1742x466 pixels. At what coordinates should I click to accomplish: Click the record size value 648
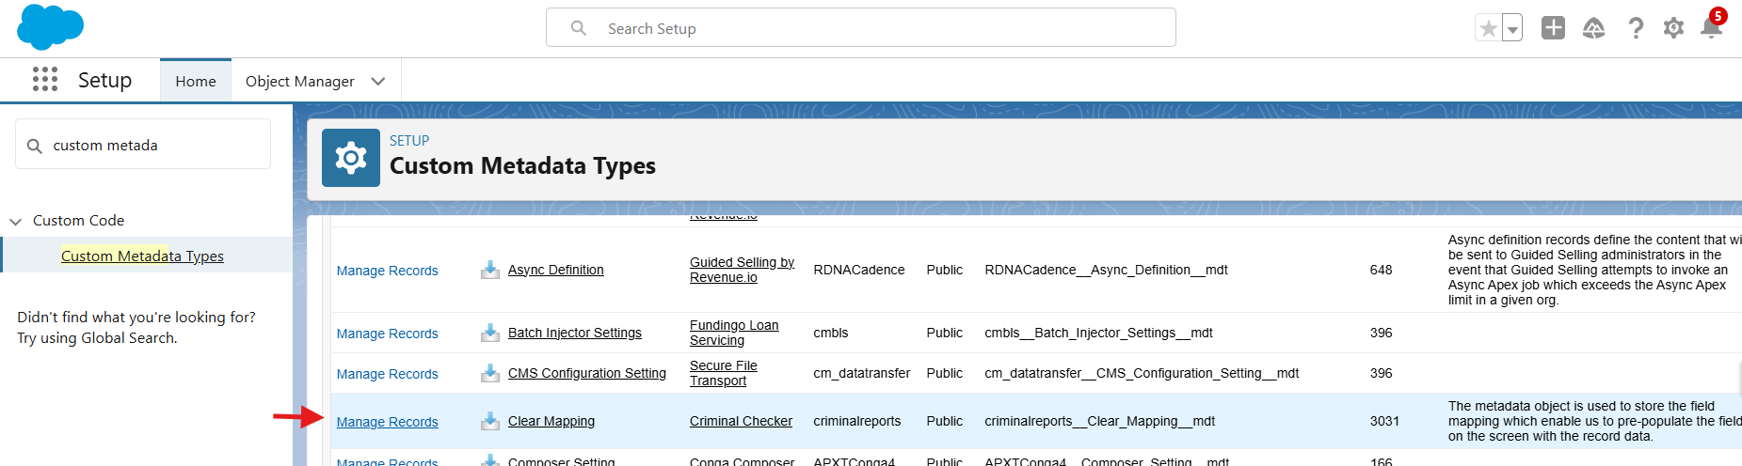1381,270
